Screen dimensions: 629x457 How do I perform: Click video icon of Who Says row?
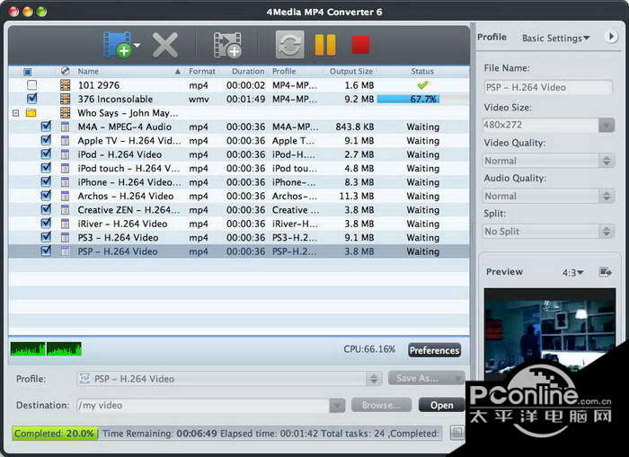[x=65, y=112]
